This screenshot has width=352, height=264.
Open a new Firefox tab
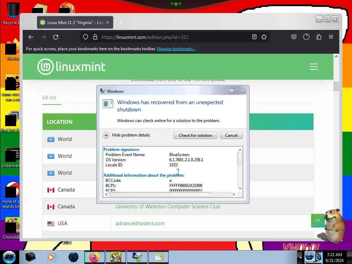(121, 23)
